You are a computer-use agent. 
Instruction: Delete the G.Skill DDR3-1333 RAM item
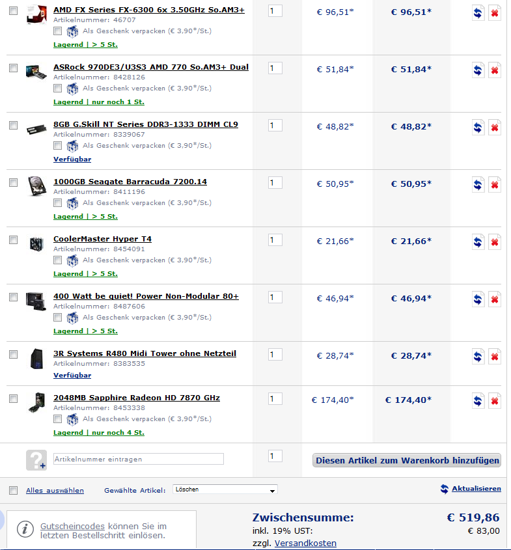pos(495,128)
